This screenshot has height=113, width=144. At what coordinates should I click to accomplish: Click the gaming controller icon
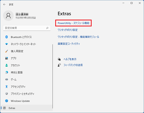click(x=7, y=80)
